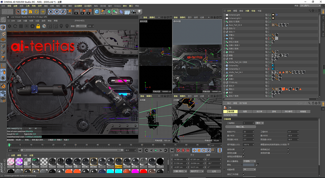Expand the 布尔 object

pos(224,93)
